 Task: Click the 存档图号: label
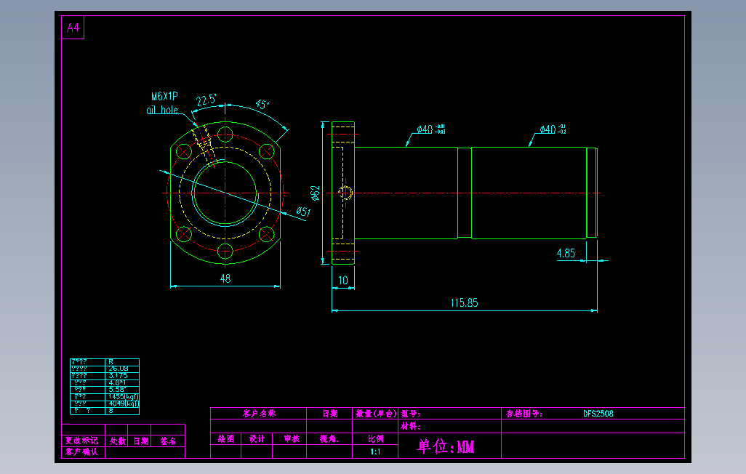pyautogui.click(x=524, y=414)
